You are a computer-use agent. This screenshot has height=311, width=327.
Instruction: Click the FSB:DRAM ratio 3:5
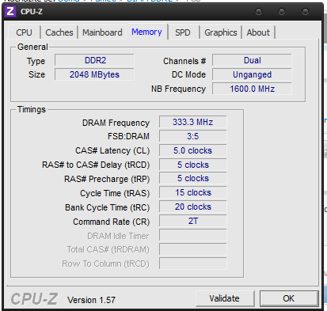(193, 136)
